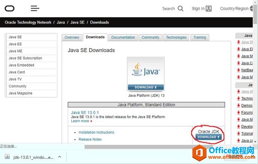
Task: Switch to the Overview tab
Action: (x=72, y=37)
